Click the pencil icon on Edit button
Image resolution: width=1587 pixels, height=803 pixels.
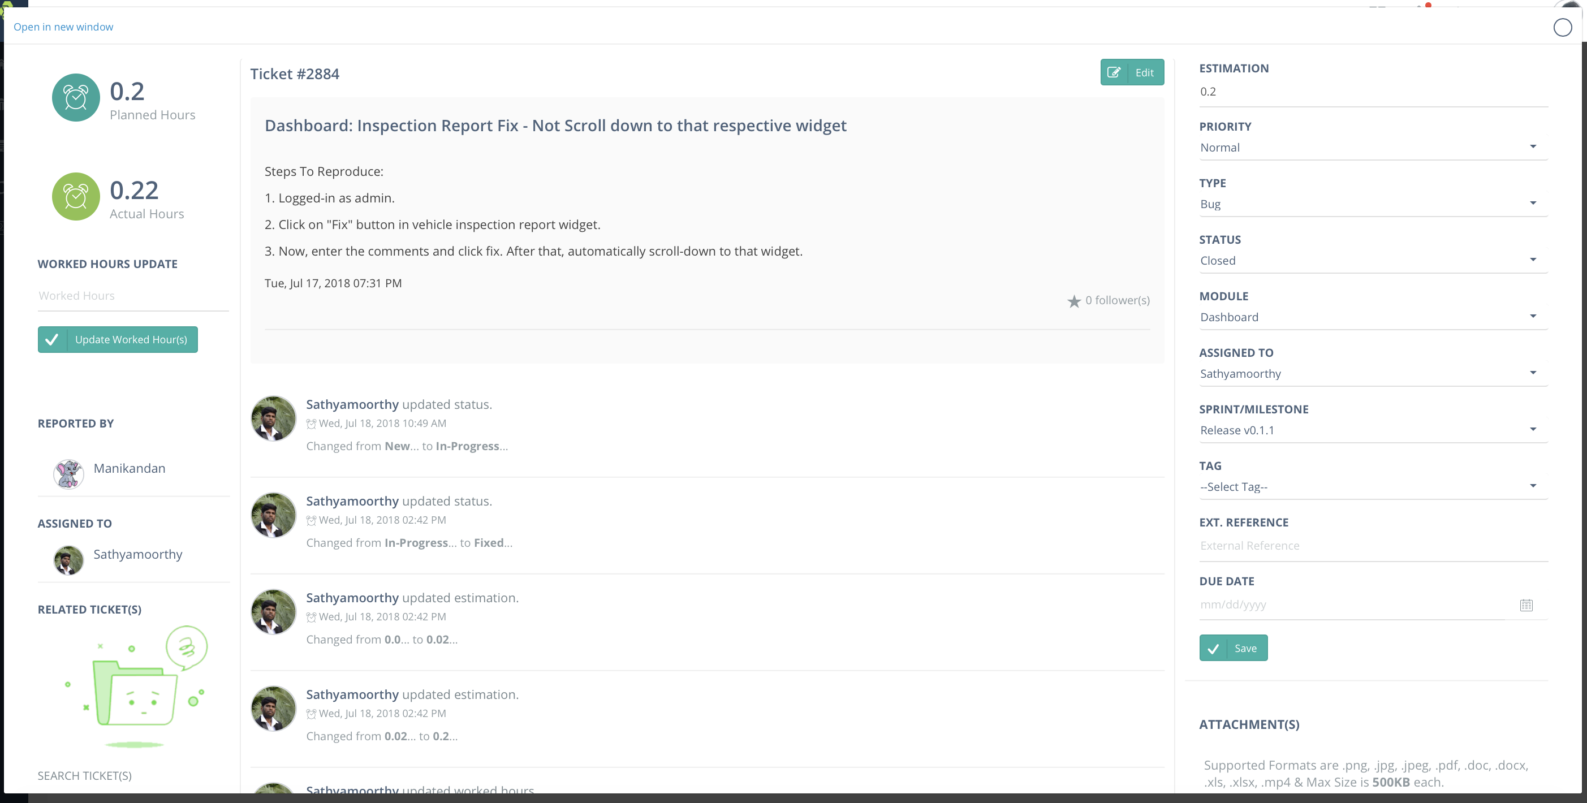1114,72
